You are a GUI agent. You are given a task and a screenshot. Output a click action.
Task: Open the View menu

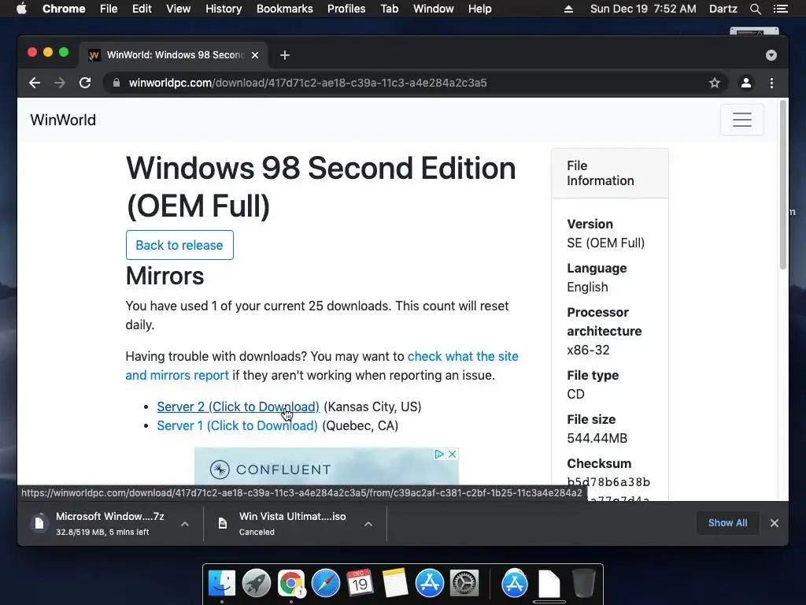[x=179, y=9]
